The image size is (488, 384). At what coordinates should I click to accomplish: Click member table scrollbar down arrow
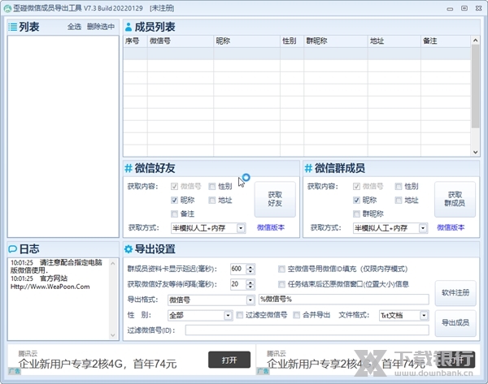[x=475, y=152]
